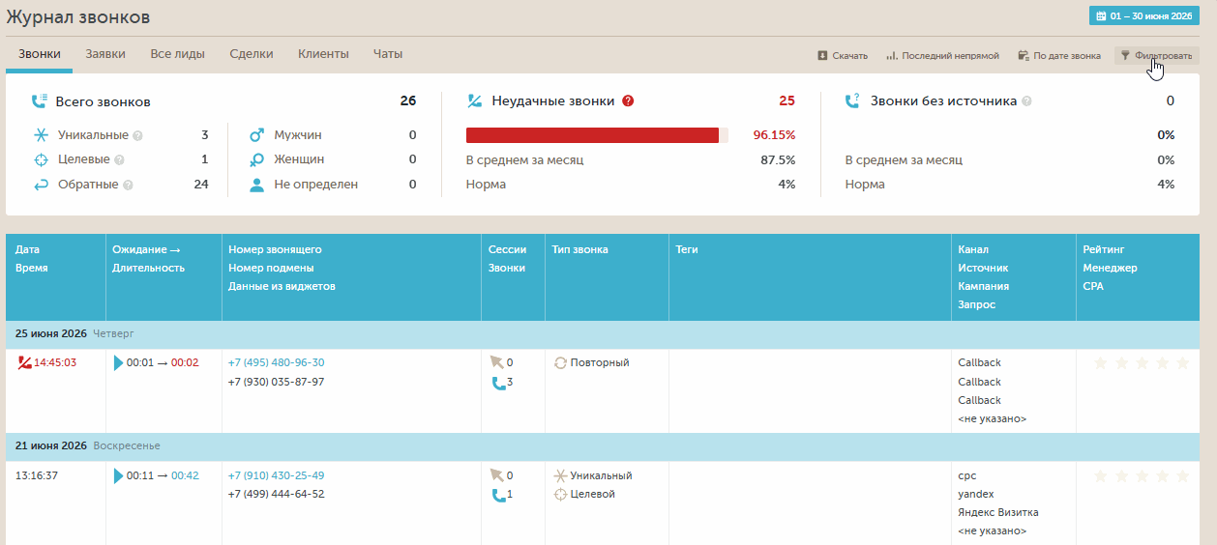Viewport: 1217px width, 545px height.
Task: Click session cursor icon in 21 июня row
Action: click(x=497, y=475)
